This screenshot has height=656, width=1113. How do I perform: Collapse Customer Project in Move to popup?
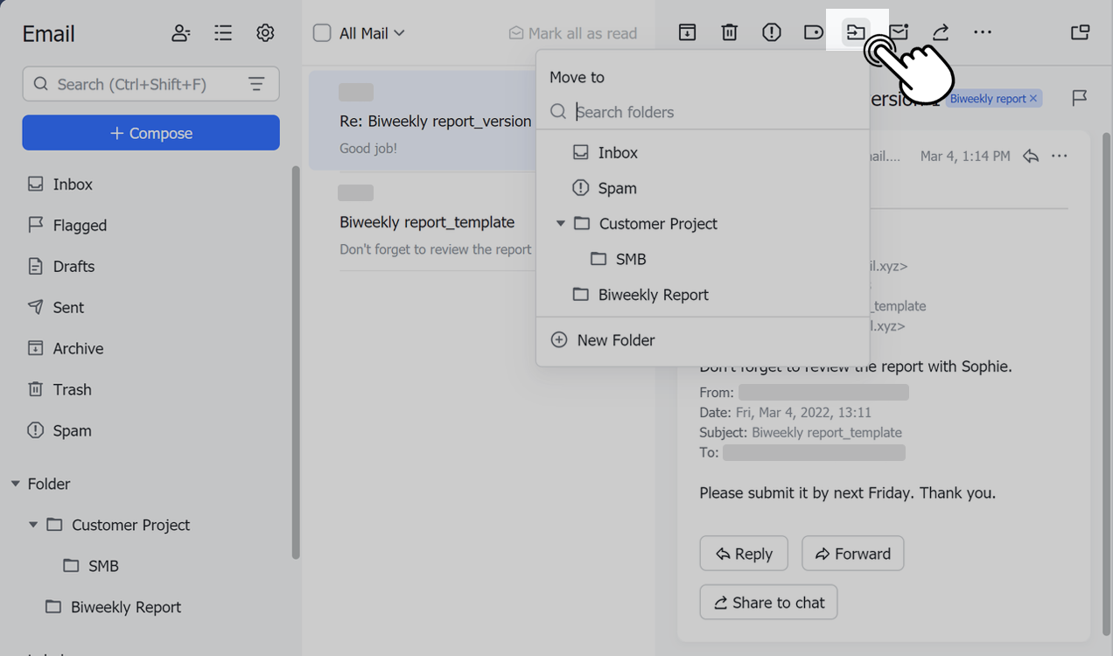561,224
